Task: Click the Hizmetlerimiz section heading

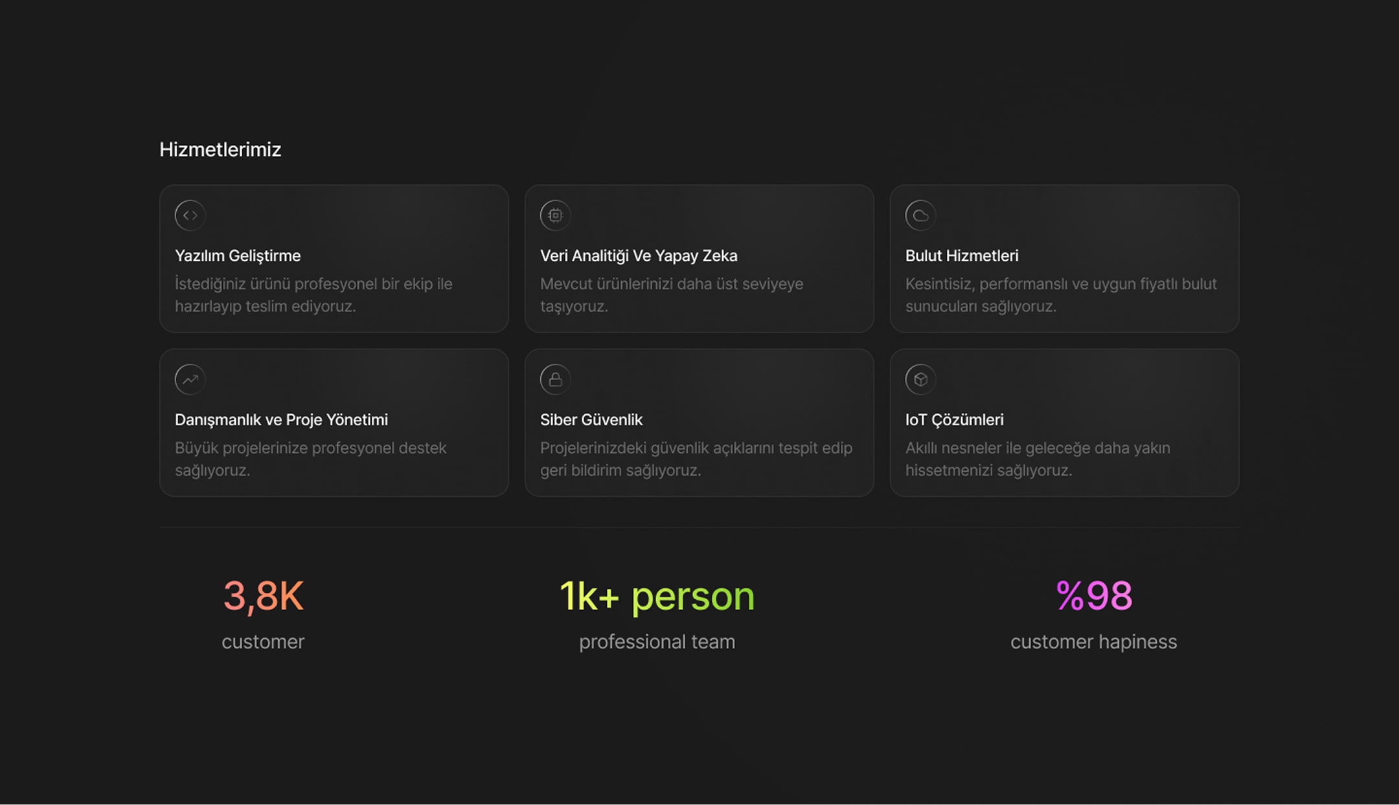Action: tap(220, 149)
